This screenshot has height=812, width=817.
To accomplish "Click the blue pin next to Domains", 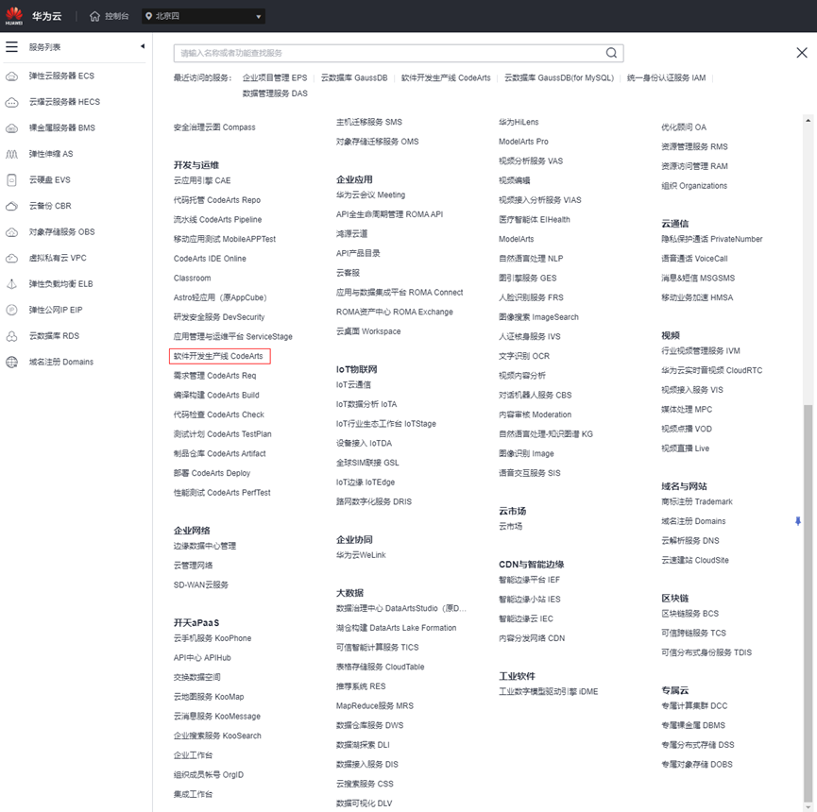I will (798, 521).
